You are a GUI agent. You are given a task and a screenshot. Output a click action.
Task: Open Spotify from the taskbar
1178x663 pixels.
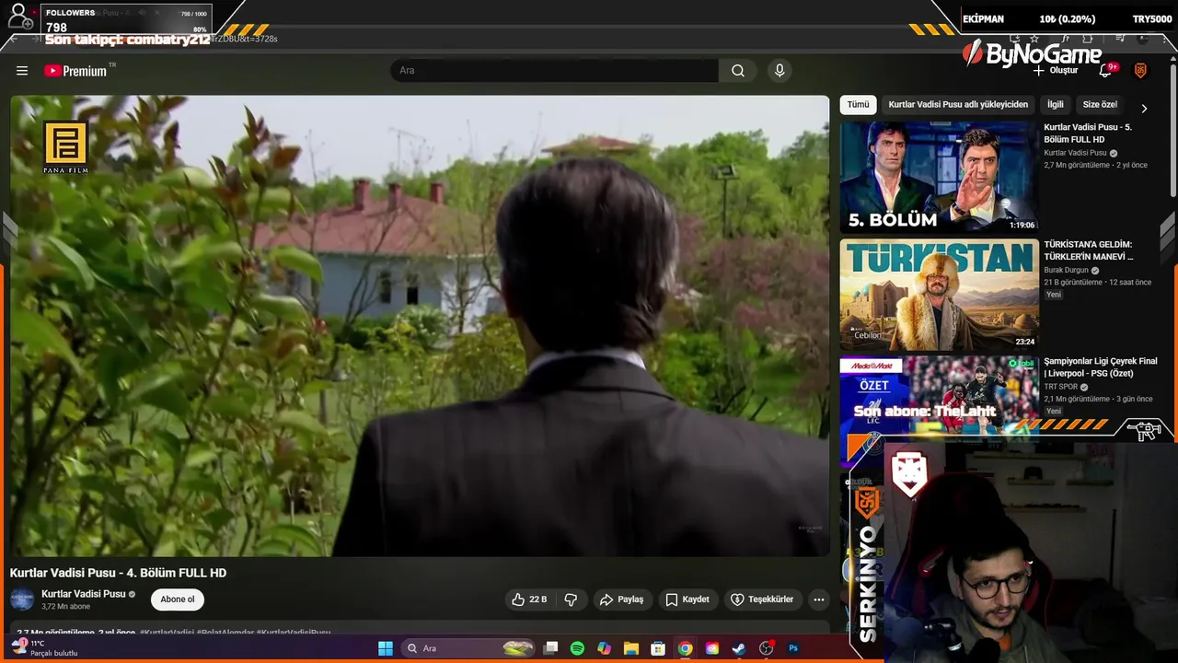coord(577,648)
